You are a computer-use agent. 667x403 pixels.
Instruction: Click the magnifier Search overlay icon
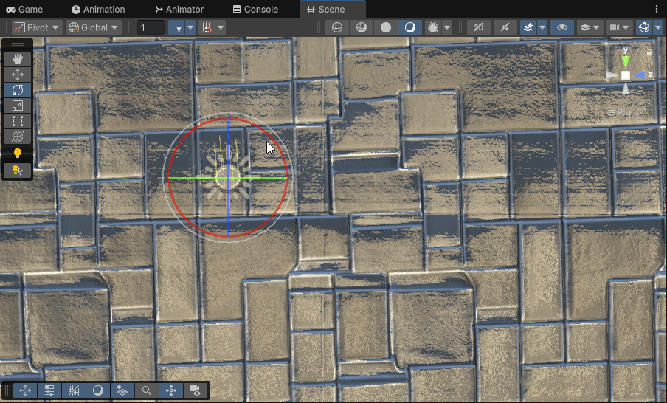click(x=147, y=390)
